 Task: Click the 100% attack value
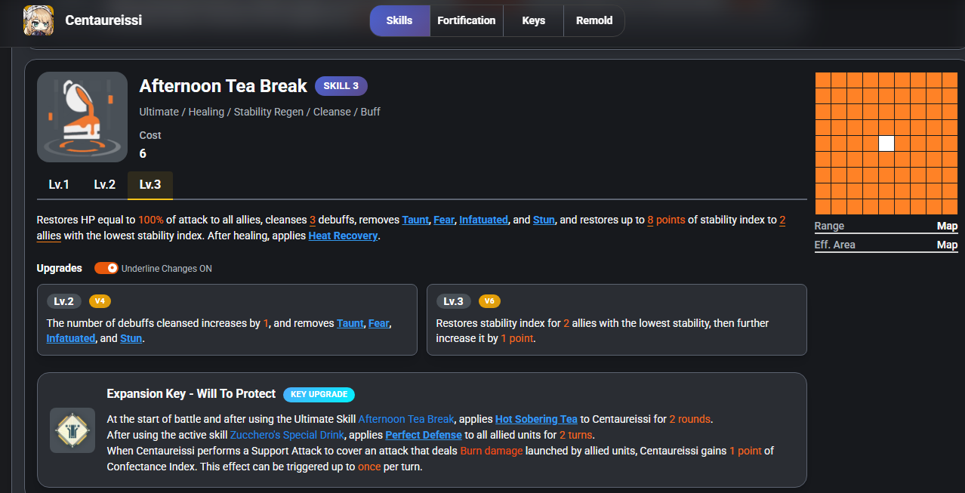click(x=150, y=220)
